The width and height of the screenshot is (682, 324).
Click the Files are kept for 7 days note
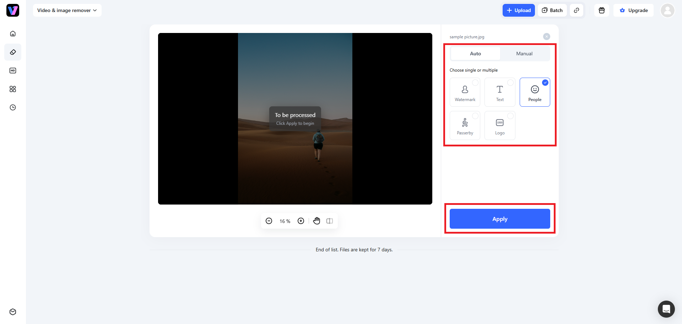point(366,250)
